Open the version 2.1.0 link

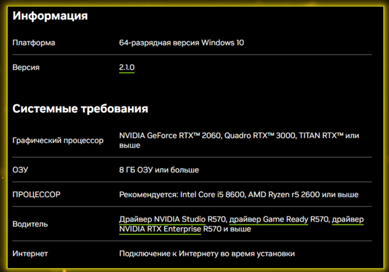(127, 67)
